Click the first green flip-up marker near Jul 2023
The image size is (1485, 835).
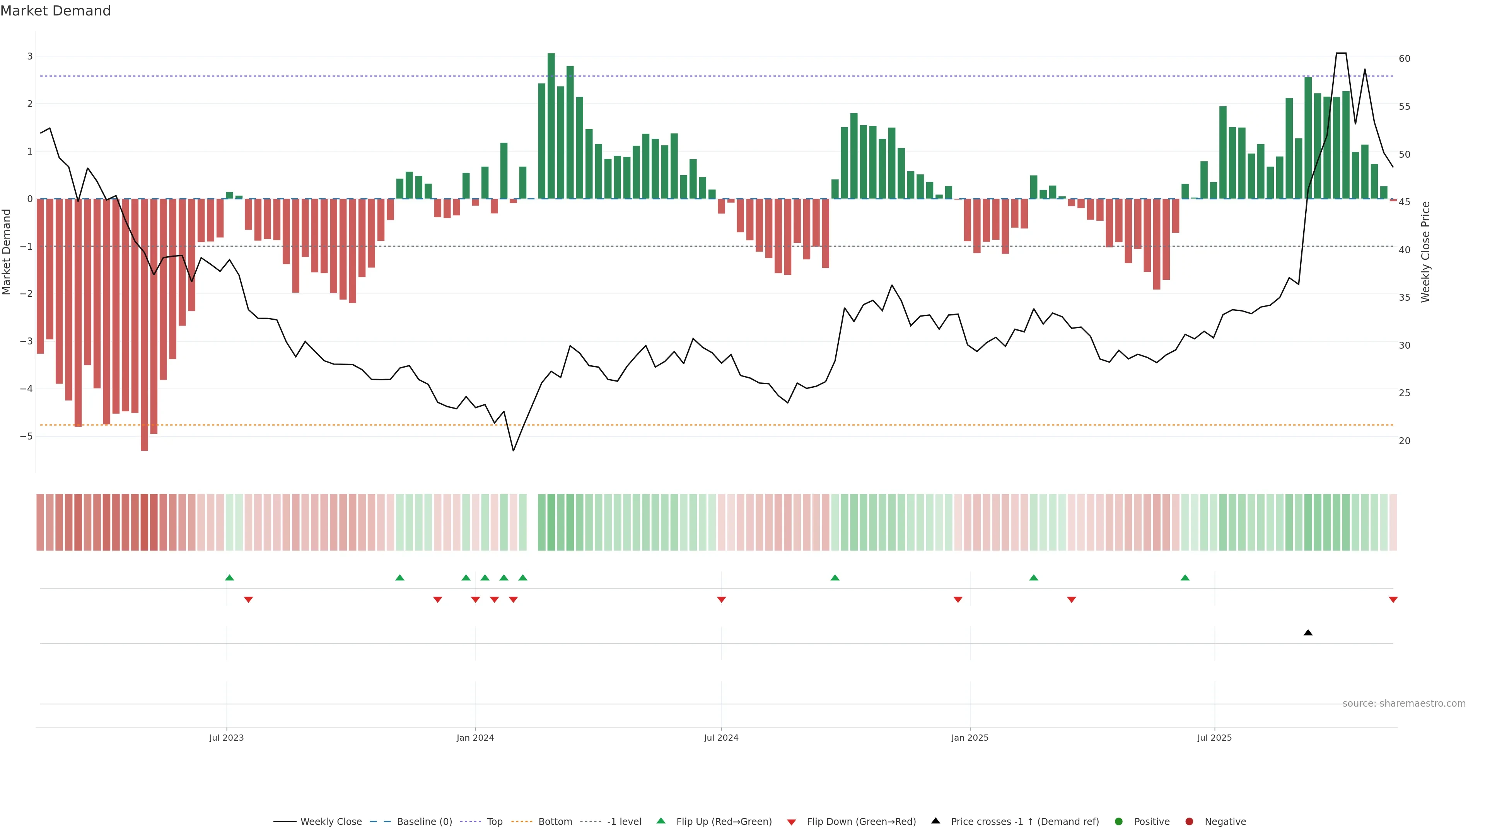(229, 578)
